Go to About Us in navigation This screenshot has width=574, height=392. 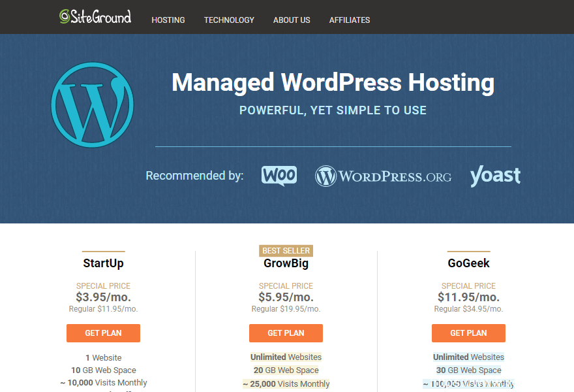292,20
